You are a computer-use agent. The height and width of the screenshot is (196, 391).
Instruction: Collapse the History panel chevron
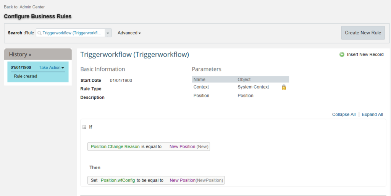(x=30, y=55)
